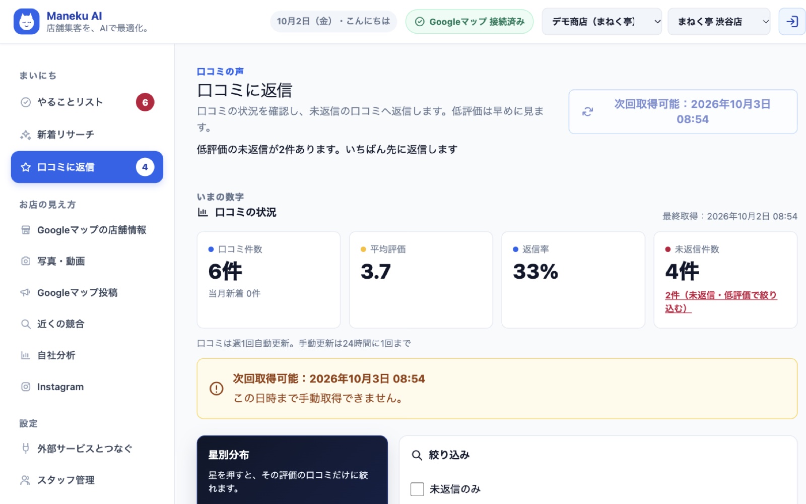Click the 星別分布 dark panel heading
806x504 pixels.
(x=229, y=455)
